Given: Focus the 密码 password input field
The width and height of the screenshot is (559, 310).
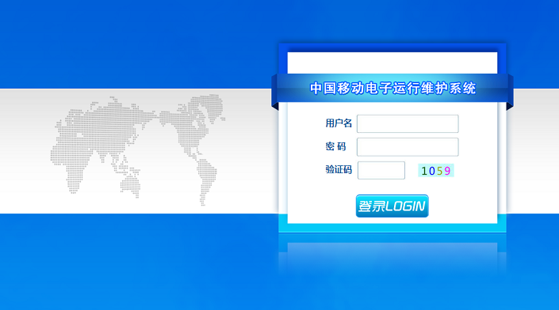Looking at the screenshot, I should coord(408,147).
